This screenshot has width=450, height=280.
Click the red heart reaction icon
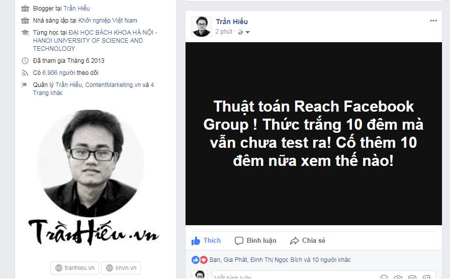(204, 260)
